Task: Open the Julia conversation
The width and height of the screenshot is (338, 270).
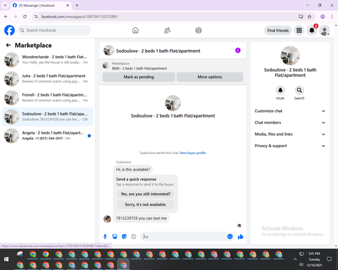Action: coord(47,79)
